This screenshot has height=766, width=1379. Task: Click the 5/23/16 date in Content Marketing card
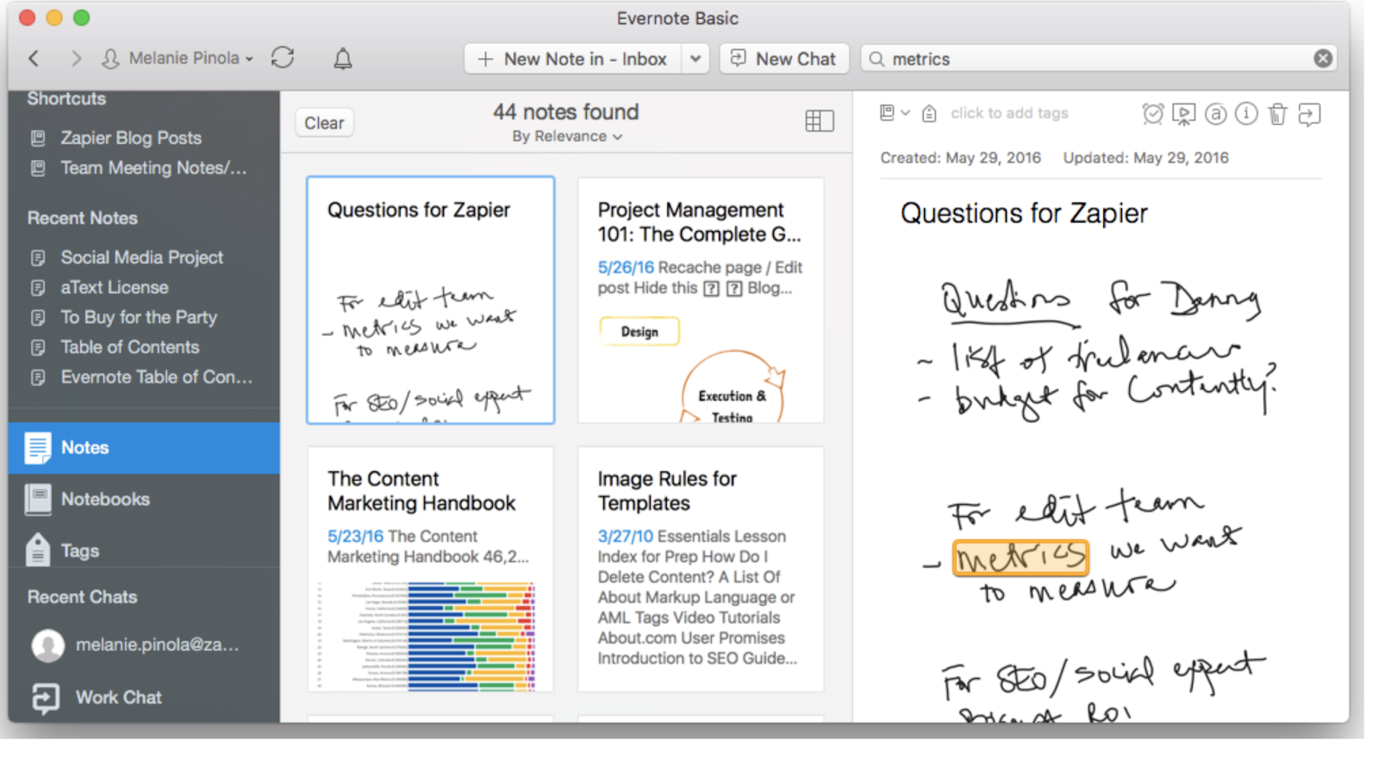355,537
